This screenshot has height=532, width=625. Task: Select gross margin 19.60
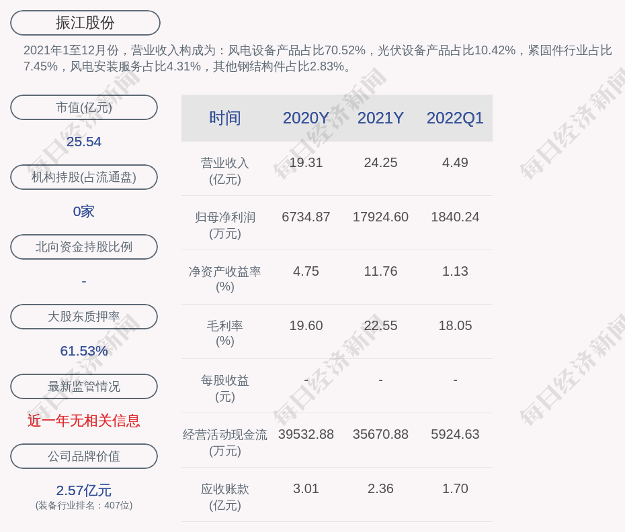point(306,325)
